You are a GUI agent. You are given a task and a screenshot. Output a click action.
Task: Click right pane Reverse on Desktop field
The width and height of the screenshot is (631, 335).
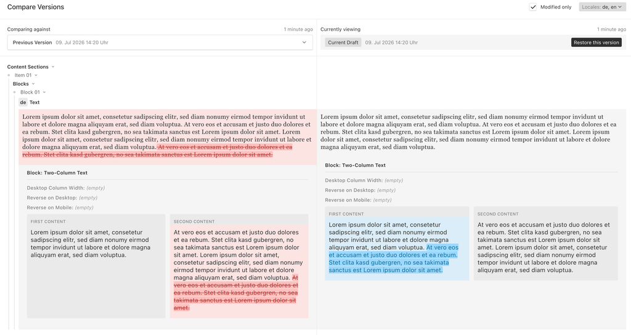[x=360, y=190]
